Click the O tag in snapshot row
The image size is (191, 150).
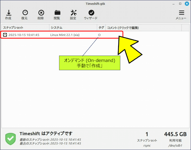[99, 35]
